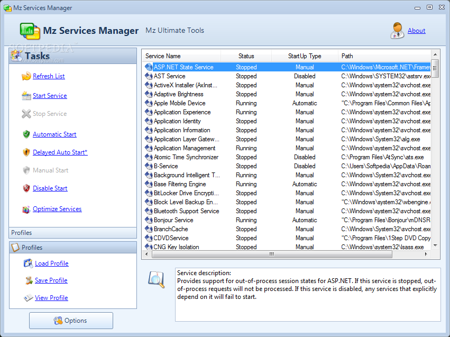The image size is (450, 337).
Task: Sort by StartUp Type column header
Action: pyautogui.click(x=305, y=56)
